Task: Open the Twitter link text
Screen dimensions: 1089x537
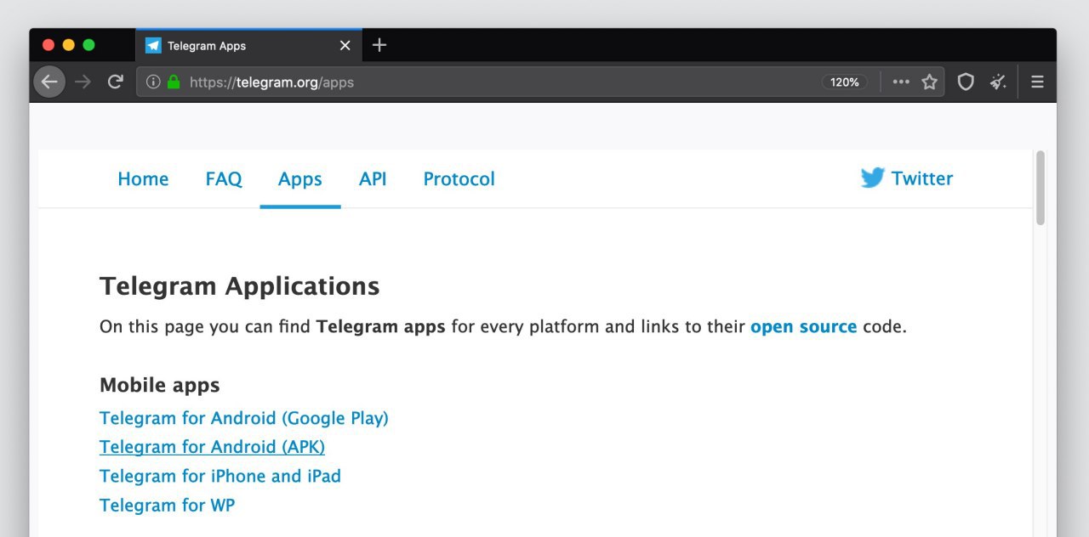Action: (922, 178)
